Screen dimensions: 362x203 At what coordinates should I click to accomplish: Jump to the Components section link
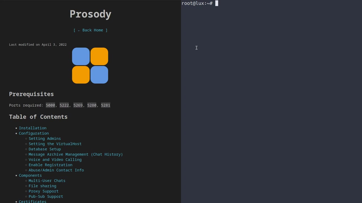(30, 175)
